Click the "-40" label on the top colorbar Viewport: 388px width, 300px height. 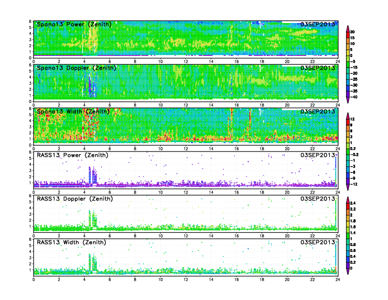pos(354,97)
